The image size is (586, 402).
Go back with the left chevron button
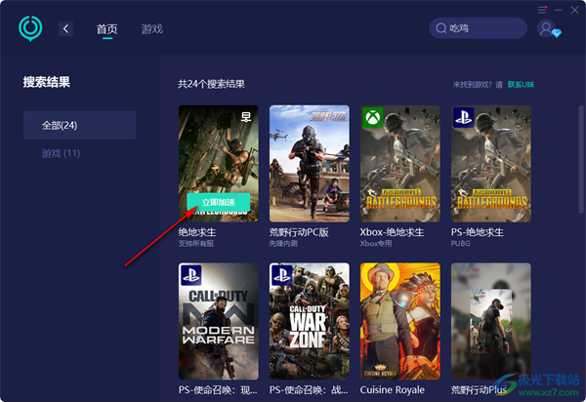coord(65,28)
